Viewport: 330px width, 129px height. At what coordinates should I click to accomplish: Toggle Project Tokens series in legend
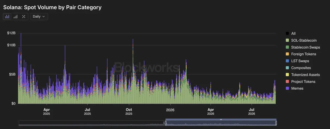pos(300,82)
